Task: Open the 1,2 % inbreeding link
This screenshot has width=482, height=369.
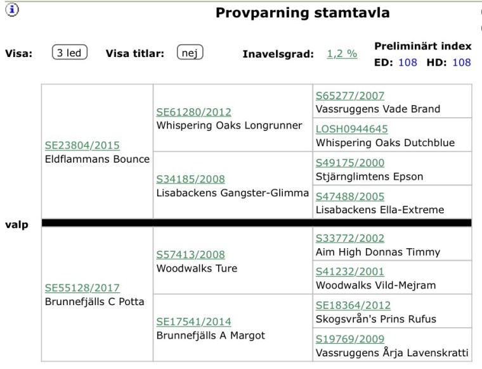Action: (342, 54)
